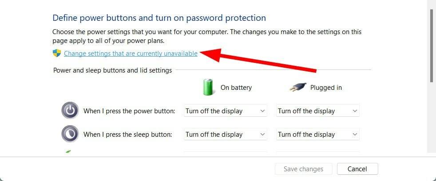
Task: Select the Plugged in column label
Action: click(x=326, y=88)
